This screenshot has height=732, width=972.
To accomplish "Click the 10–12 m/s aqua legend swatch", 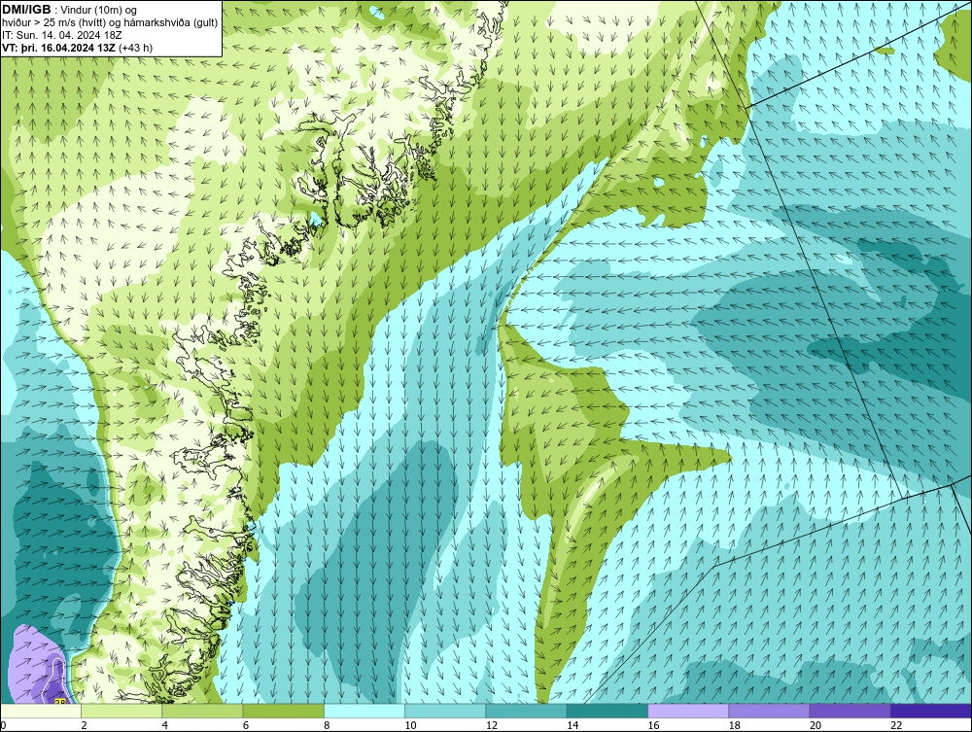I will coord(445,711).
